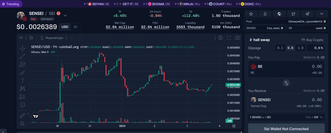
Task: Open trending pair DGNZ / INJ
Action: coord(248,4)
